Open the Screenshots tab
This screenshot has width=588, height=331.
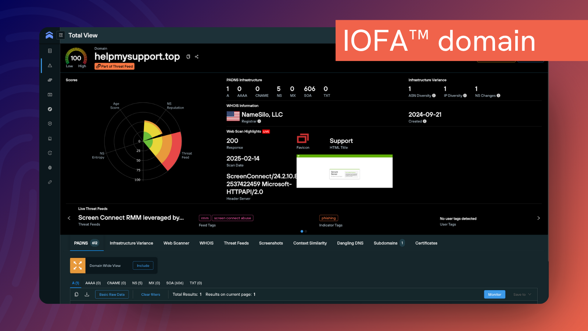[271, 243]
